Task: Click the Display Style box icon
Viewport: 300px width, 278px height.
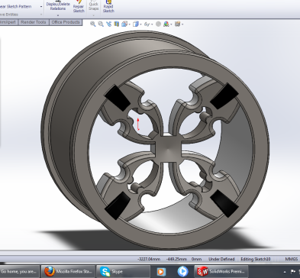Action: coord(136,24)
